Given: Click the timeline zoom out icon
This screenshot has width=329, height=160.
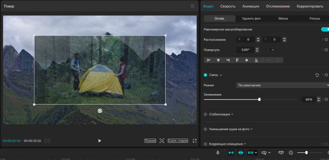Looking at the screenshot, I should coord(291,153).
